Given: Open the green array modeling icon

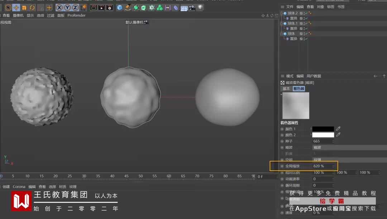Looking at the screenshot, I should click(160, 8).
